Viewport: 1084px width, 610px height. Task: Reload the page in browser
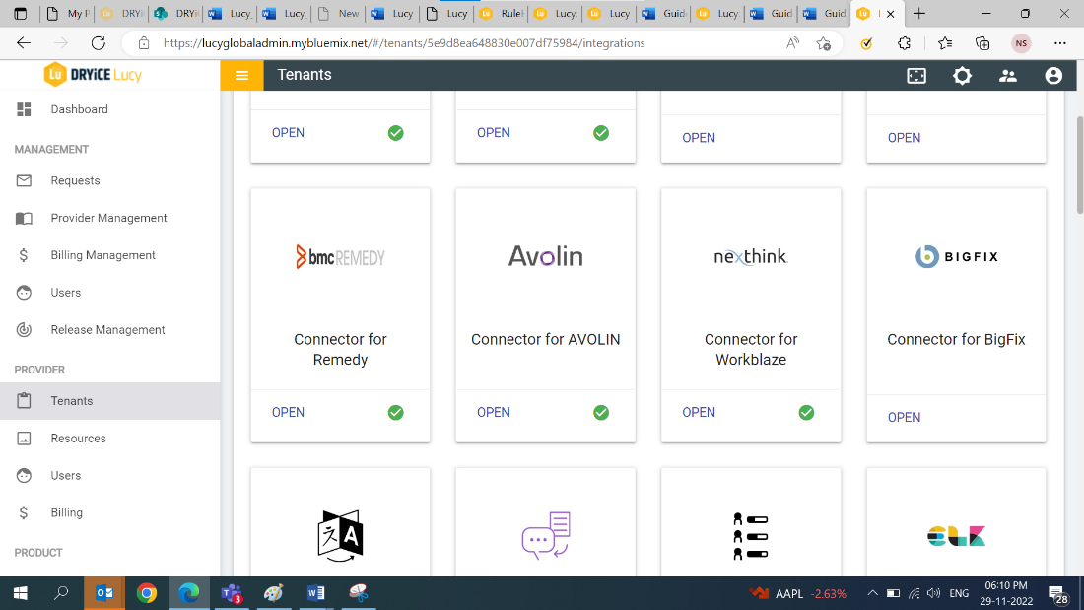point(99,43)
